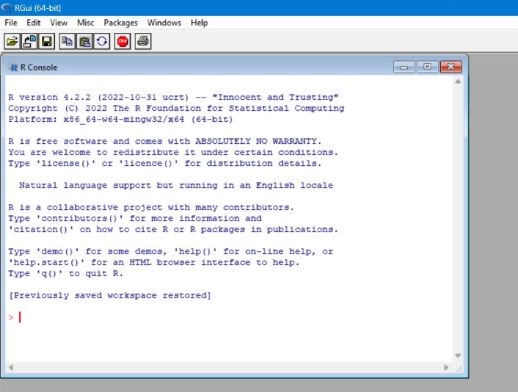Click the "ABSOLUTELY NO WARRANTY" text
The image size is (518, 392).
tap(256, 141)
